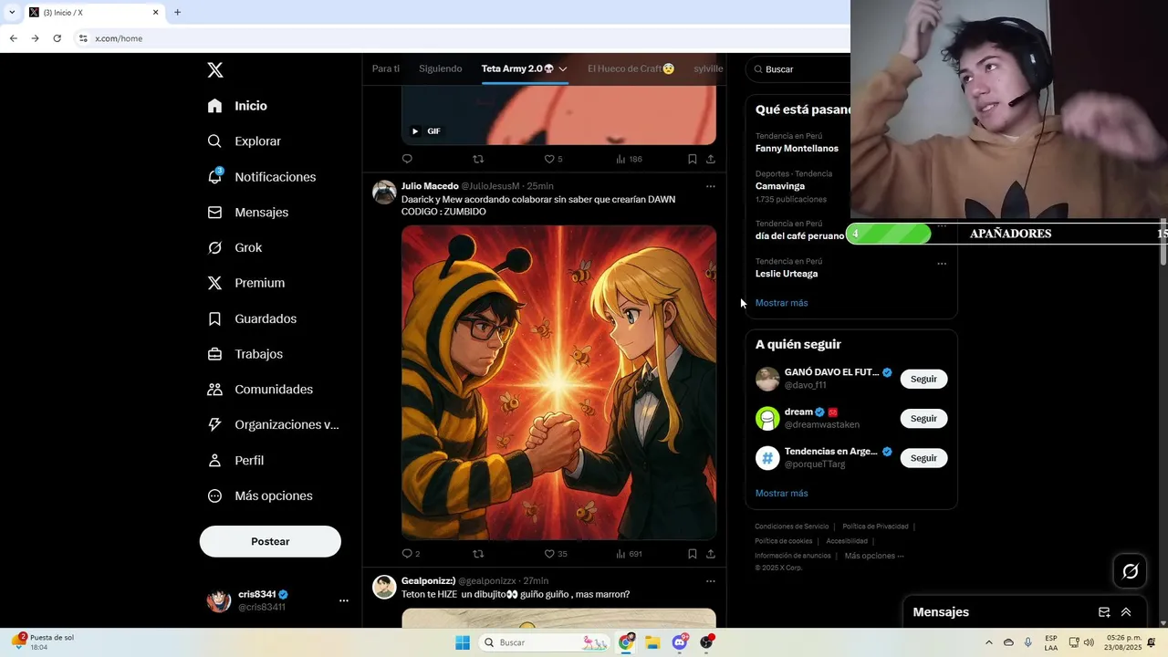This screenshot has height=657, width=1168.
Task: Open Organizaciones lightning icon
Action: 214,424
